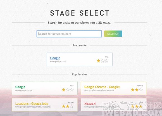The width and height of the screenshot is (162, 116).
Task: Click the empty star on the Google Chrome card
Action: 141,90
